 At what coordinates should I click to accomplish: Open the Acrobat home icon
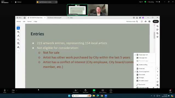[25, 18]
